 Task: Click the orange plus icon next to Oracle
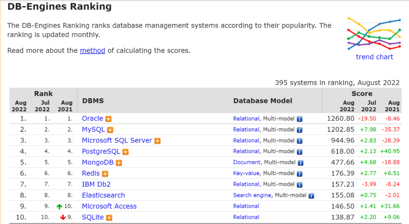click(x=108, y=119)
